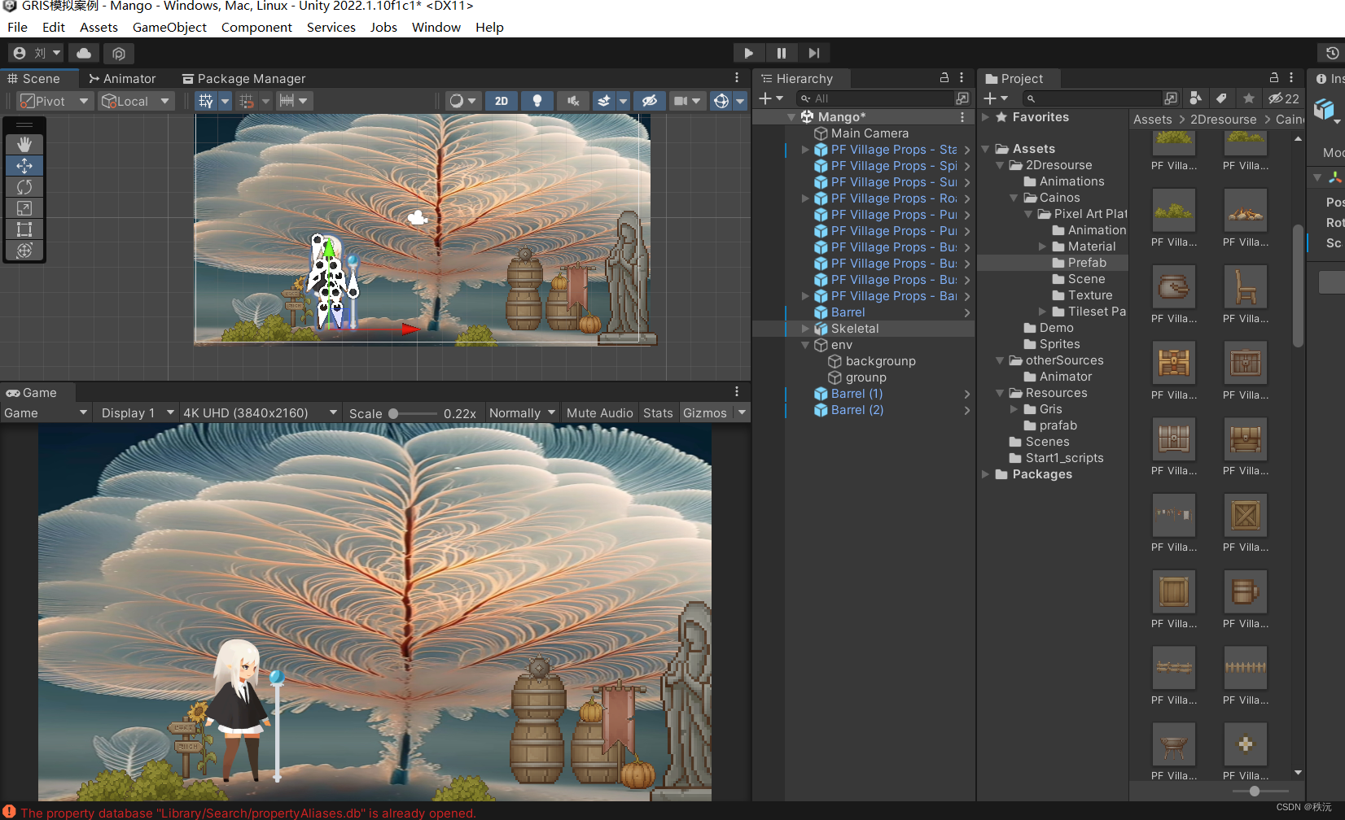Image resolution: width=1345 pixels, height=820 pixels.
Task: Toggle 2D scene view mode
Action: pos(502,101)
